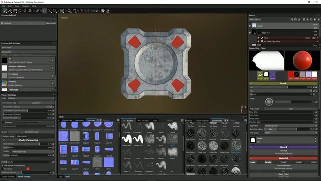This screenshot has height=181, width=321.
Task: Select the alpha properties icon
Action: (266, 75)
